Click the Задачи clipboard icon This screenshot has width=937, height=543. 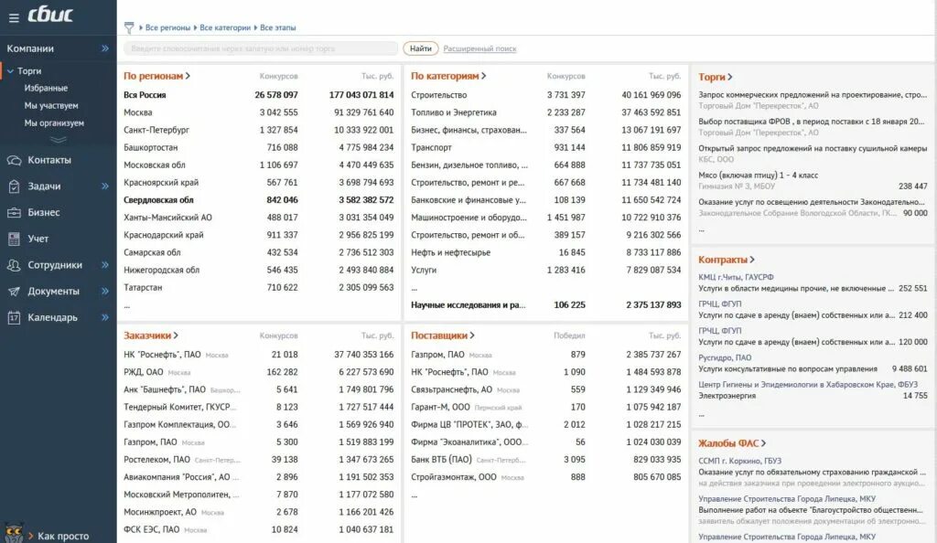pyautogui.click(x=14, y=186)
